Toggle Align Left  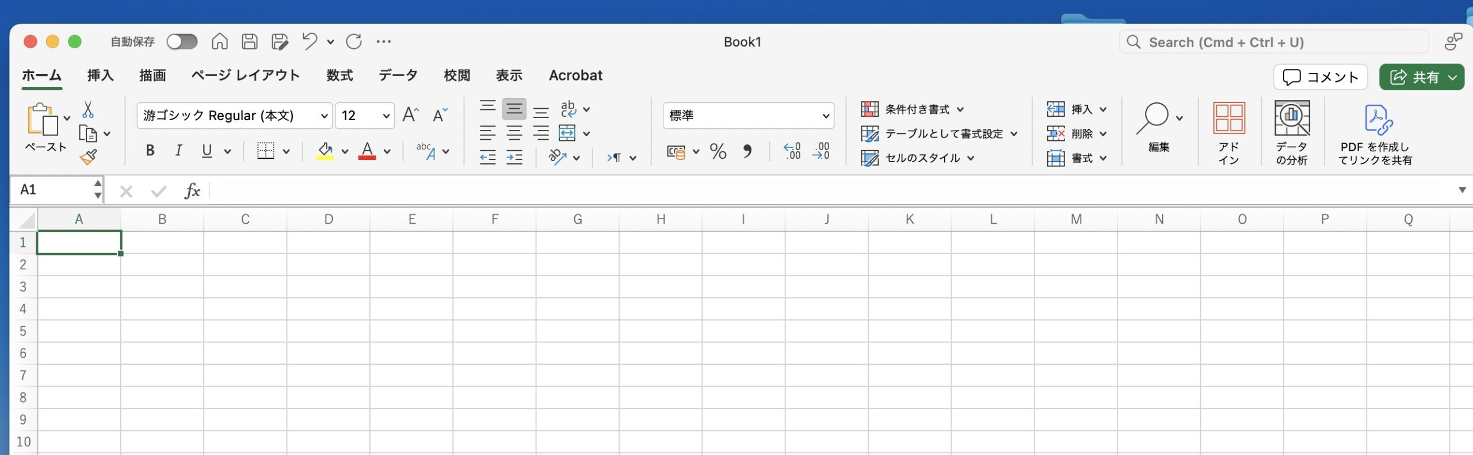488,133
